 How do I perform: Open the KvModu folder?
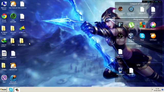click(4, 66)
